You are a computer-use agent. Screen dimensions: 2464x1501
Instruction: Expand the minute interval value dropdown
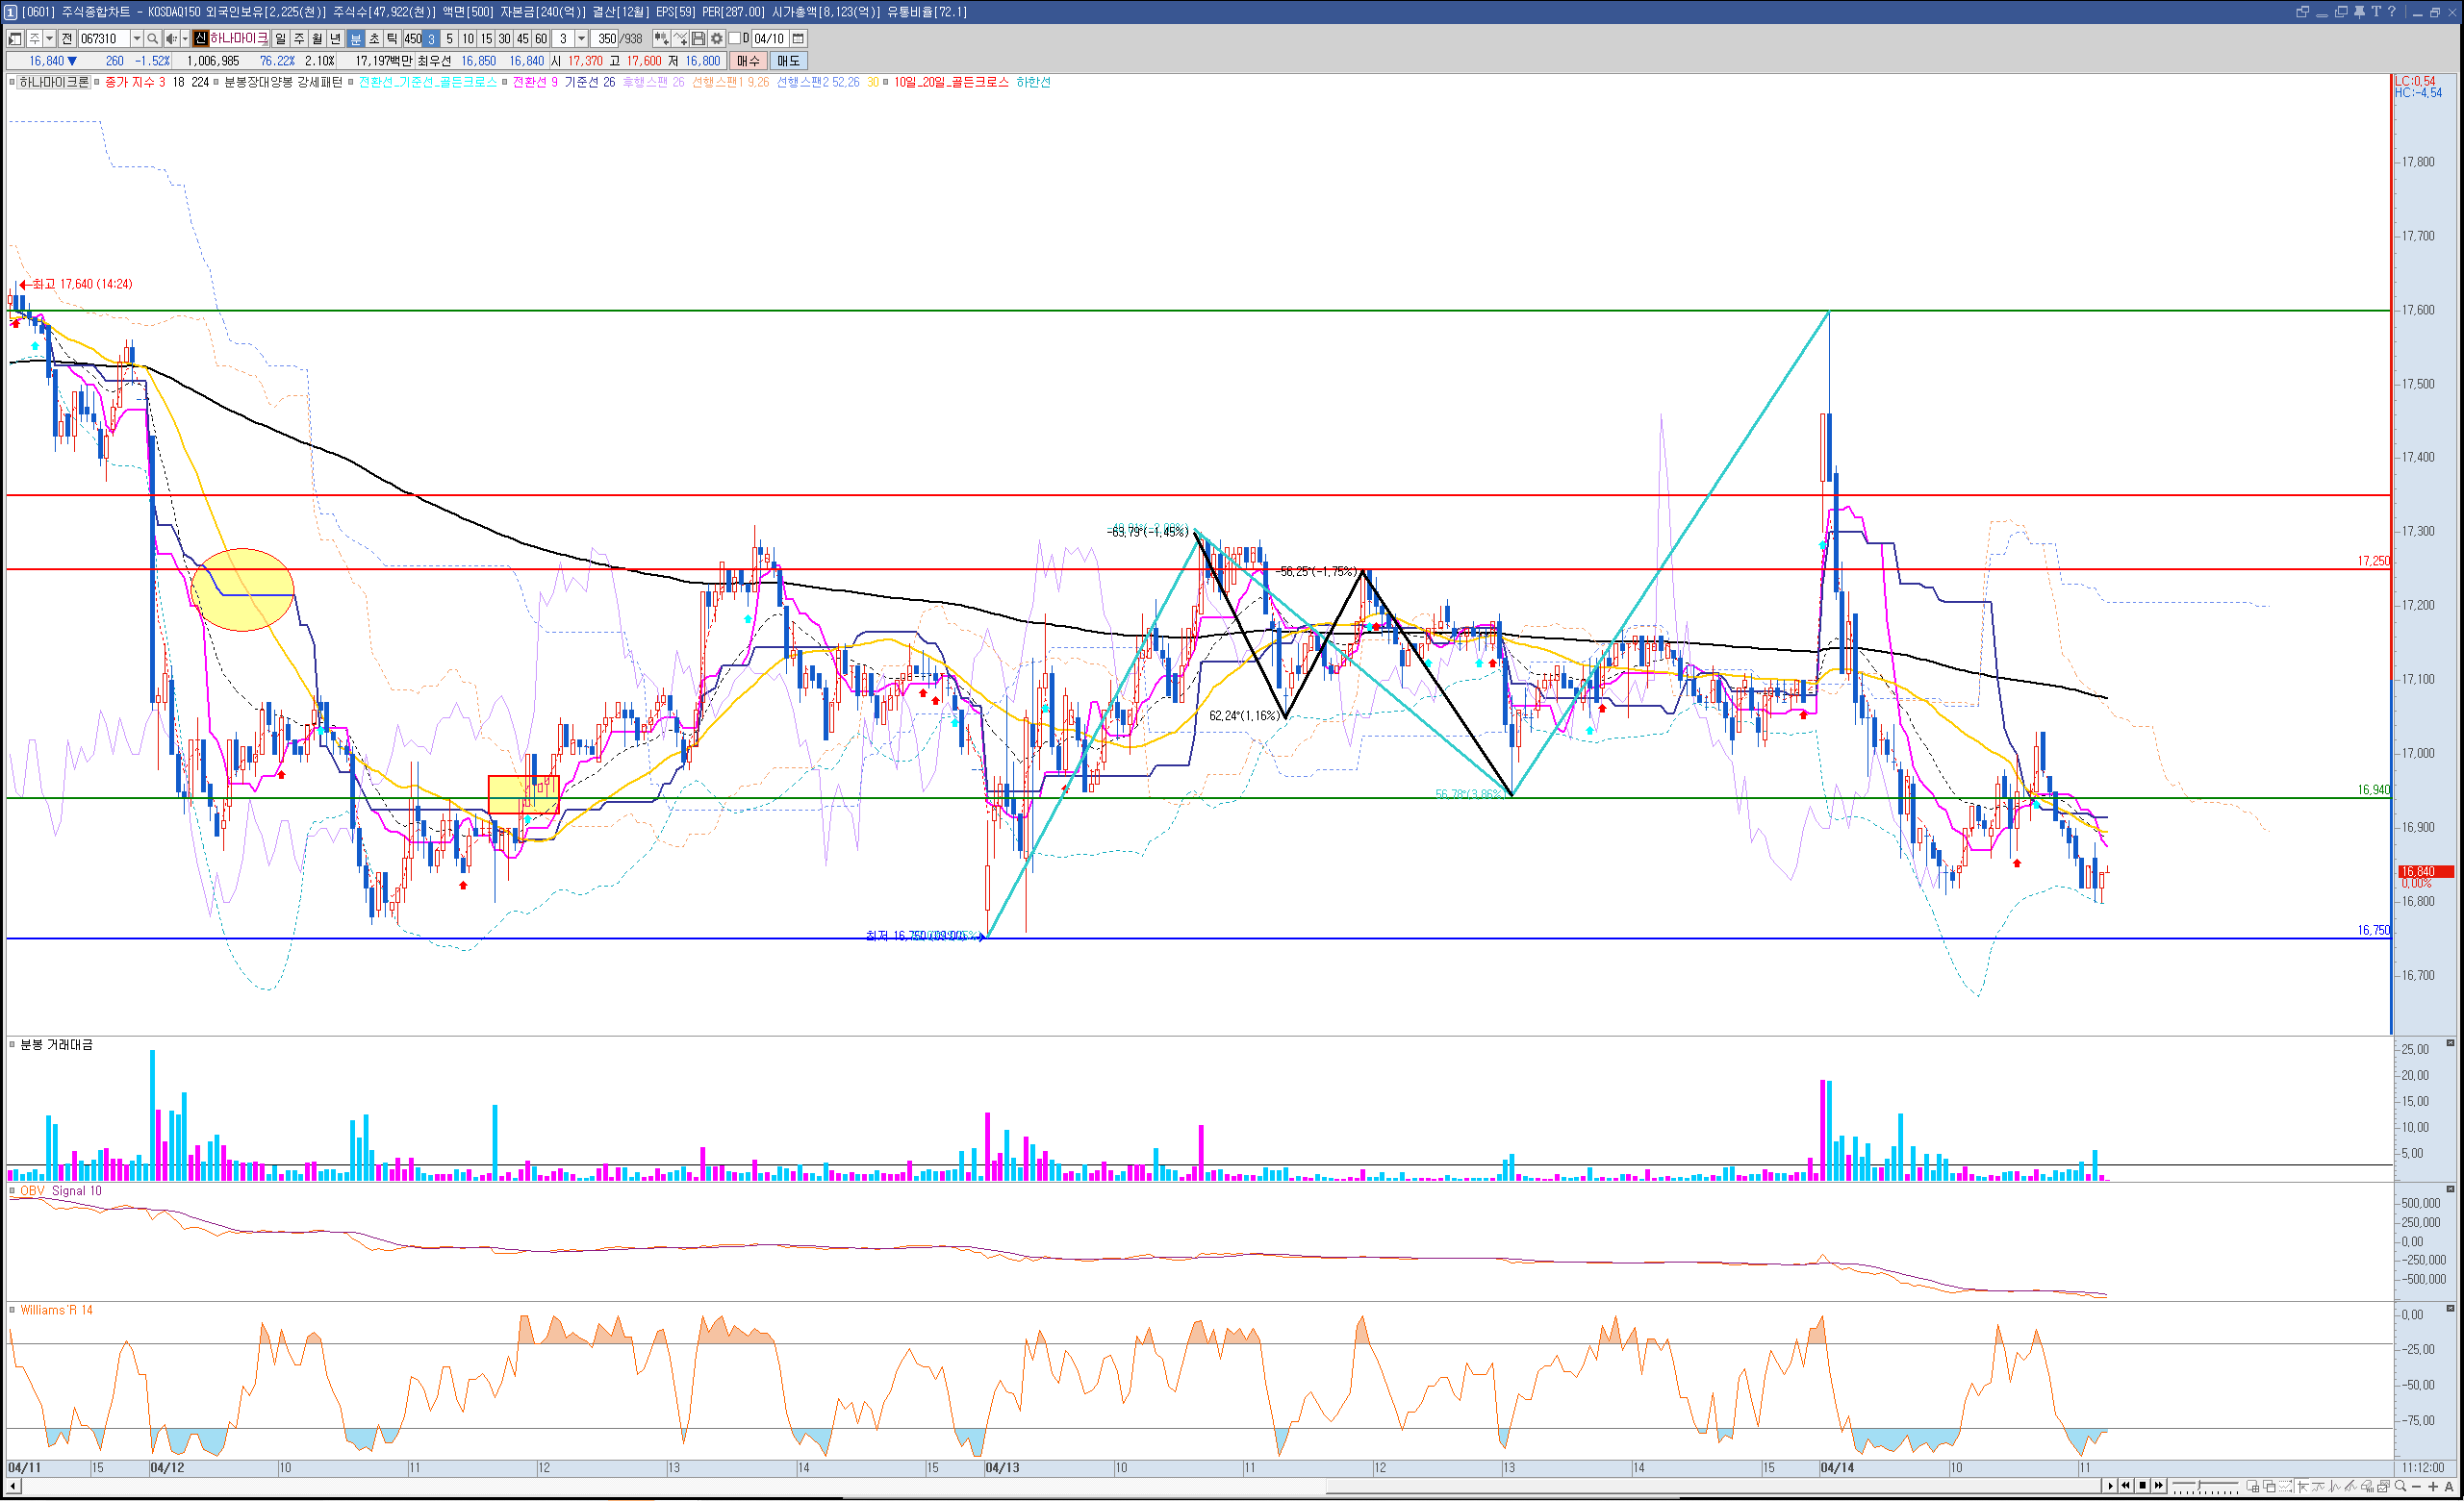581,39
